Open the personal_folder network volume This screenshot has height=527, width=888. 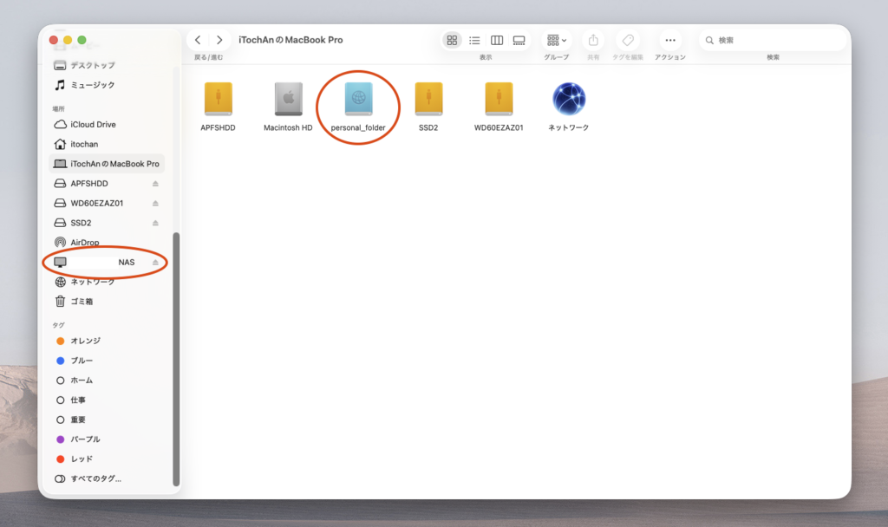(x=357, y=100)
